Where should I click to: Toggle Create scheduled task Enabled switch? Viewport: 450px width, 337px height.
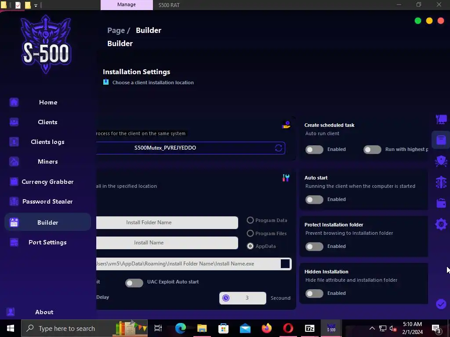coord(314,150)
